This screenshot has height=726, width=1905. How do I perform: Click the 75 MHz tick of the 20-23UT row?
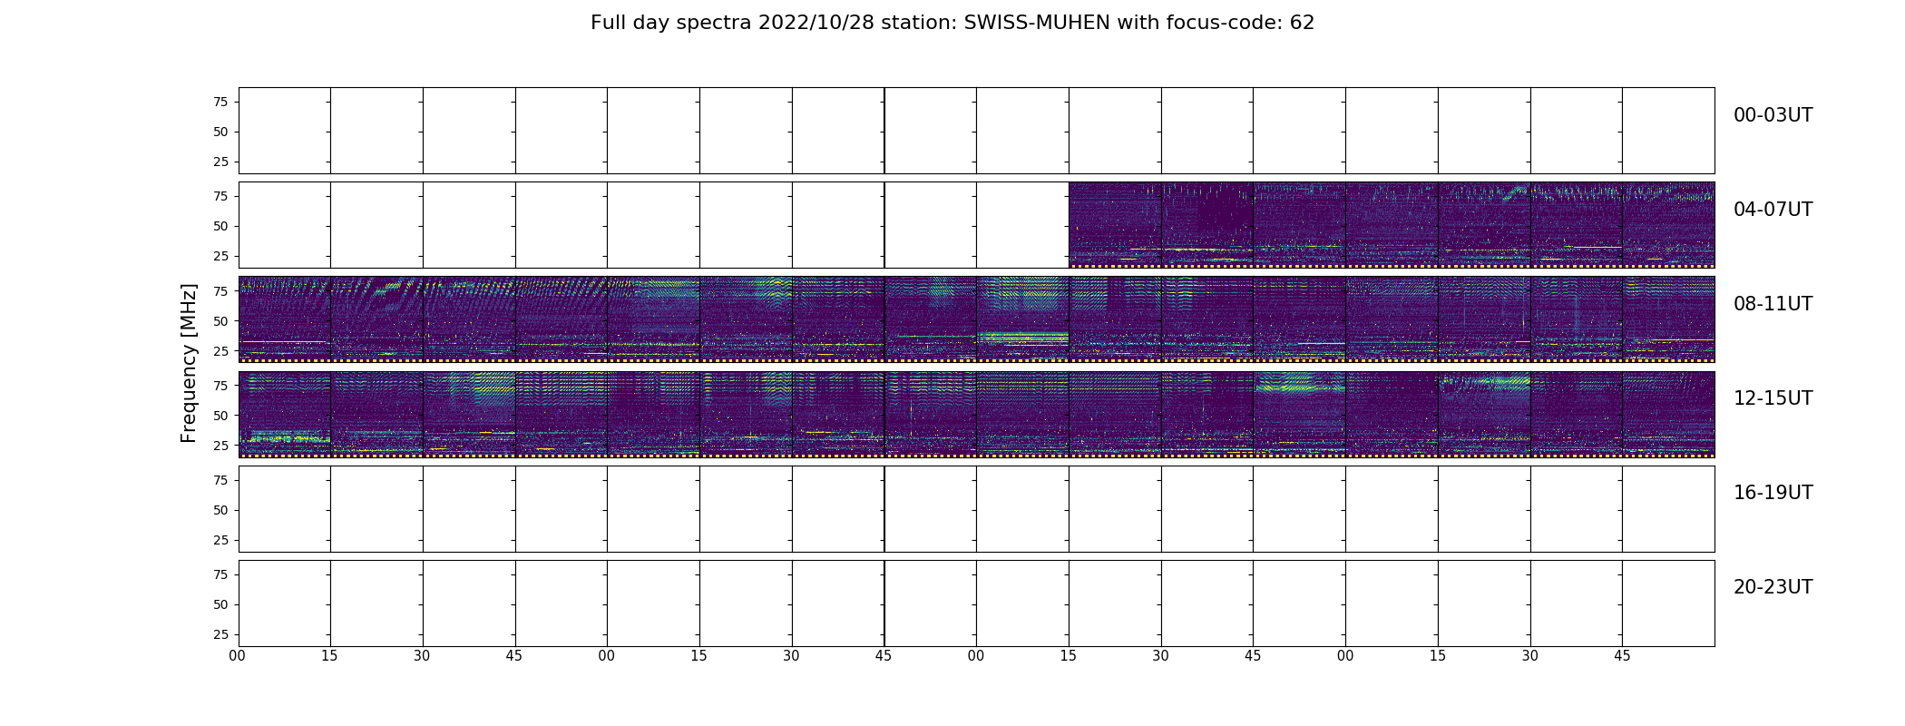(220, 574)
